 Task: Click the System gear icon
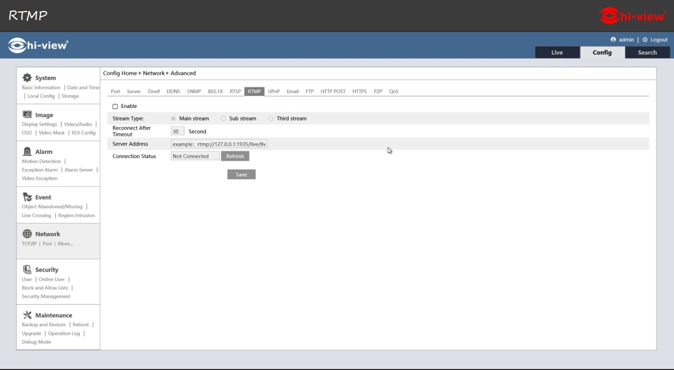(x=27, y=78)
